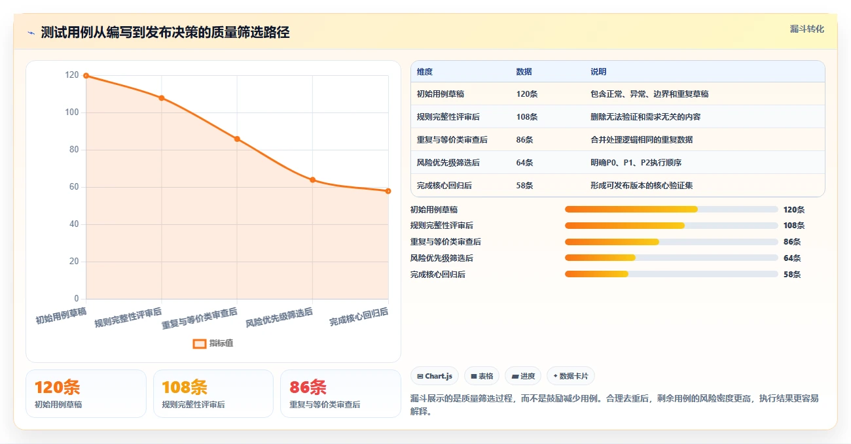Select the 数据卡片 chip label

click(x=573, y=376)
